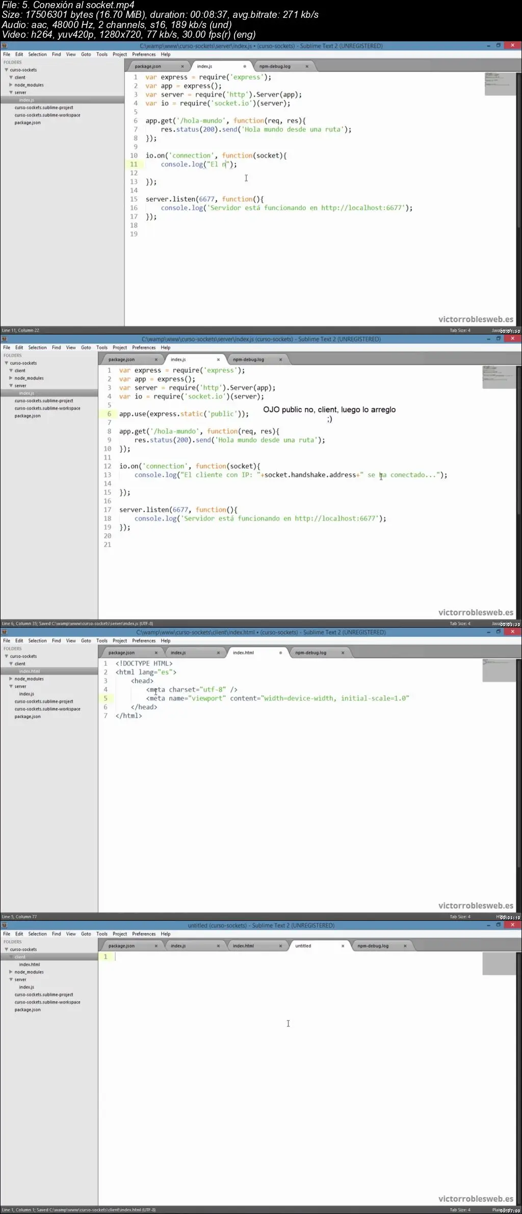Open index.html in untitled window sidebar
Image resolution: width=522 pixels, height=1214 pixels.
(30, 965)
